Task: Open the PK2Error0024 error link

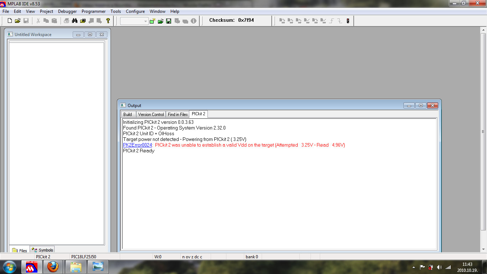Action: click(138, 145)
